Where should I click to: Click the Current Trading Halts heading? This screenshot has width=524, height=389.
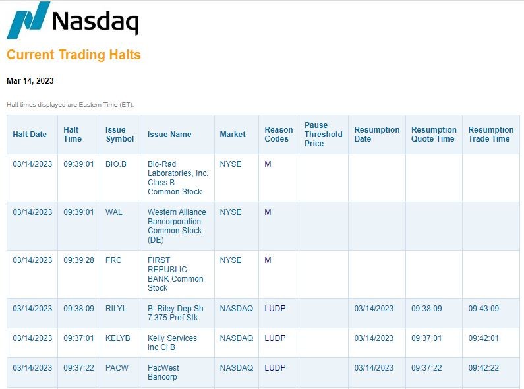coord(74,55)
